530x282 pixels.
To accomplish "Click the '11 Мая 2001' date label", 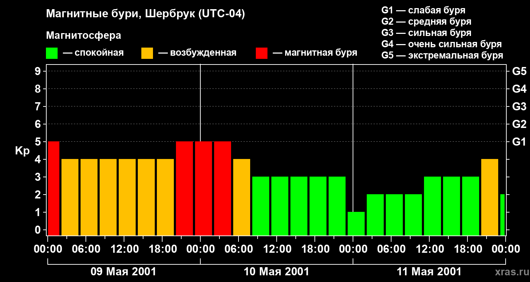I will pos(429,272).
